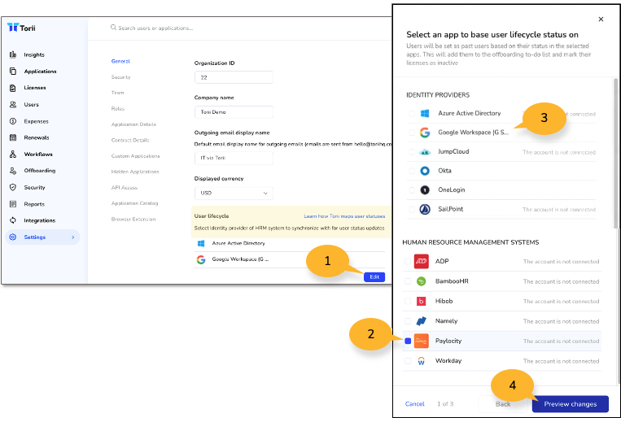Click the Renewals calendar icon
The width and height of the screenshot is (621, 422).
coord(13,137)
